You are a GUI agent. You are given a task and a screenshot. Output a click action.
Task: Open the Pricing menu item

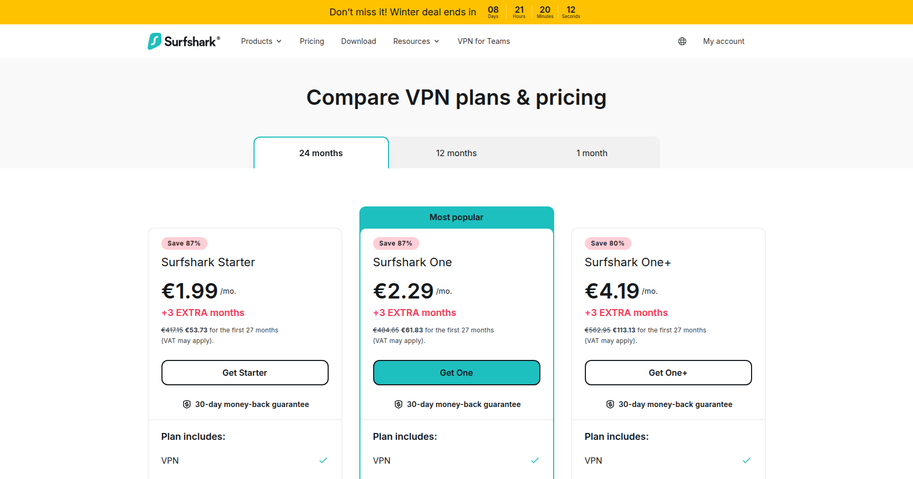(x=312, y=41)
